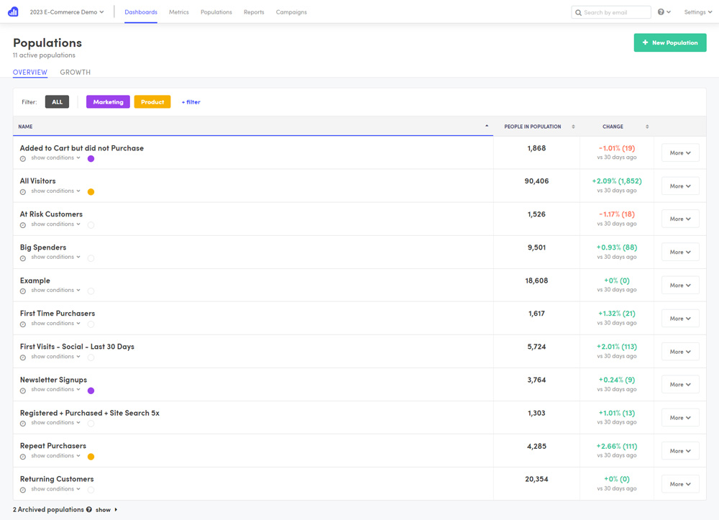The height and width of the screenshot is (520, 719).
Task: Toggle the Marketing filter chip
Action: pos(107,101)
